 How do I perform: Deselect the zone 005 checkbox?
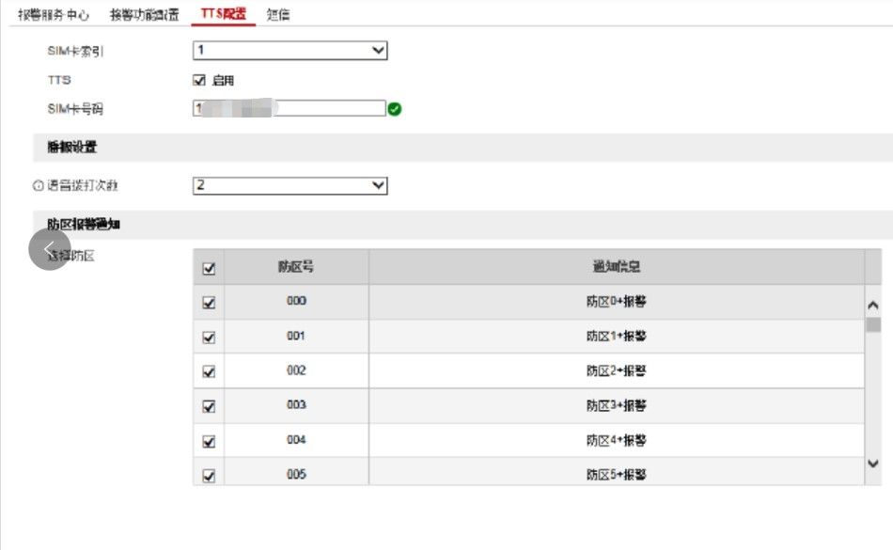point(209,476)
